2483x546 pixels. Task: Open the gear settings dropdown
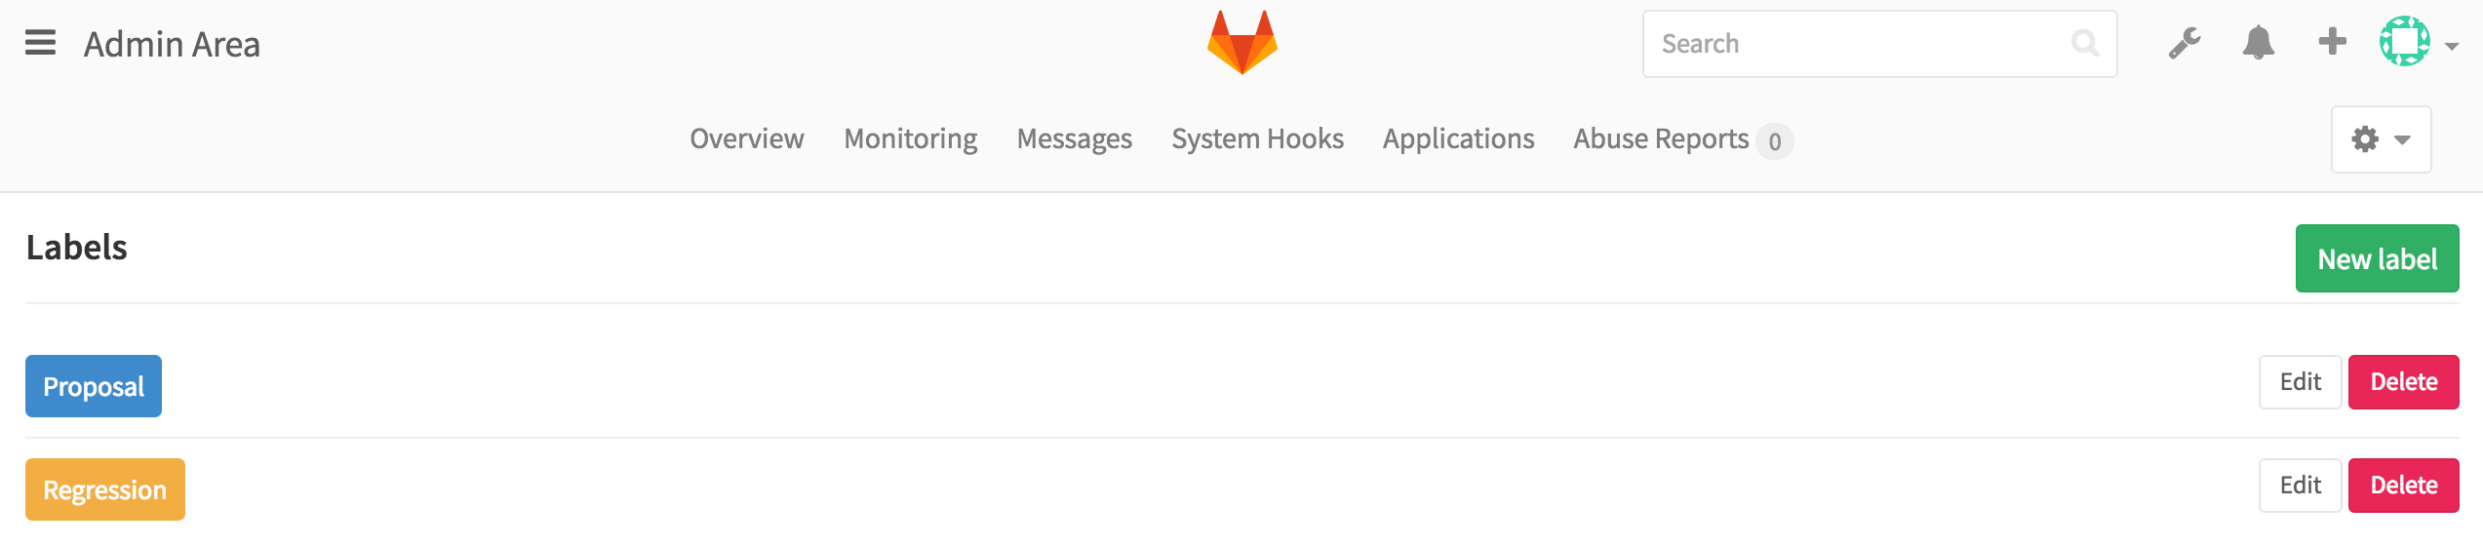[x=2381, y=139]
